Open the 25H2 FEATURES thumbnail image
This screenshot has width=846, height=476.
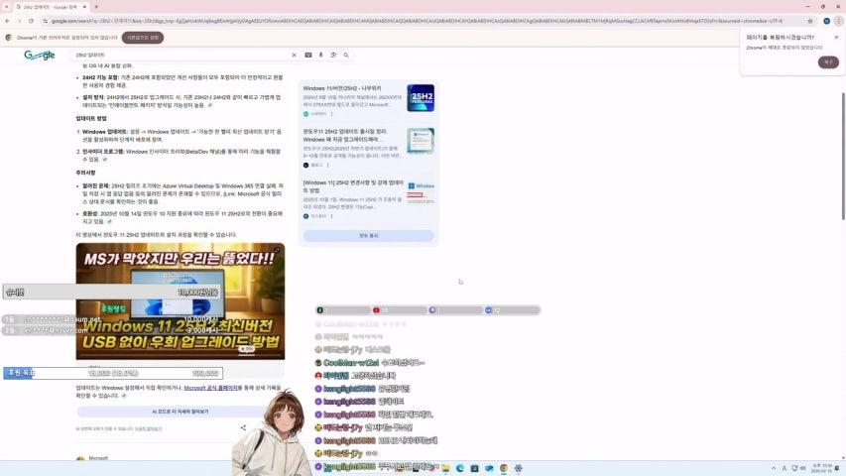pyautogui.click(x=421, y=98)
